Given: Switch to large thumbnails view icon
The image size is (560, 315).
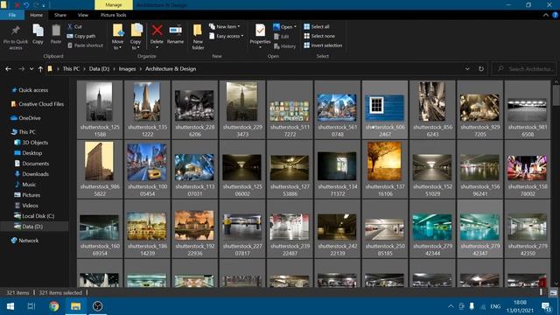Looking at the screenshot, I should coord(553,292).
